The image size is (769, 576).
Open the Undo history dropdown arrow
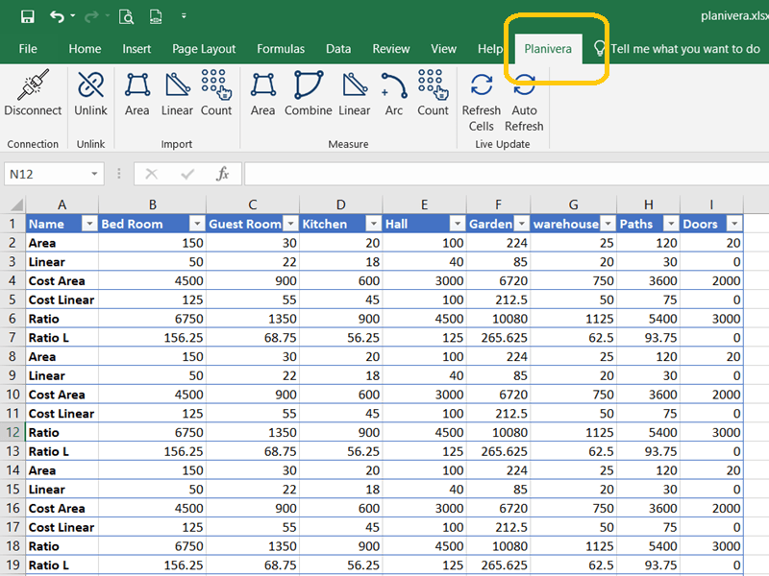point(73,16)
